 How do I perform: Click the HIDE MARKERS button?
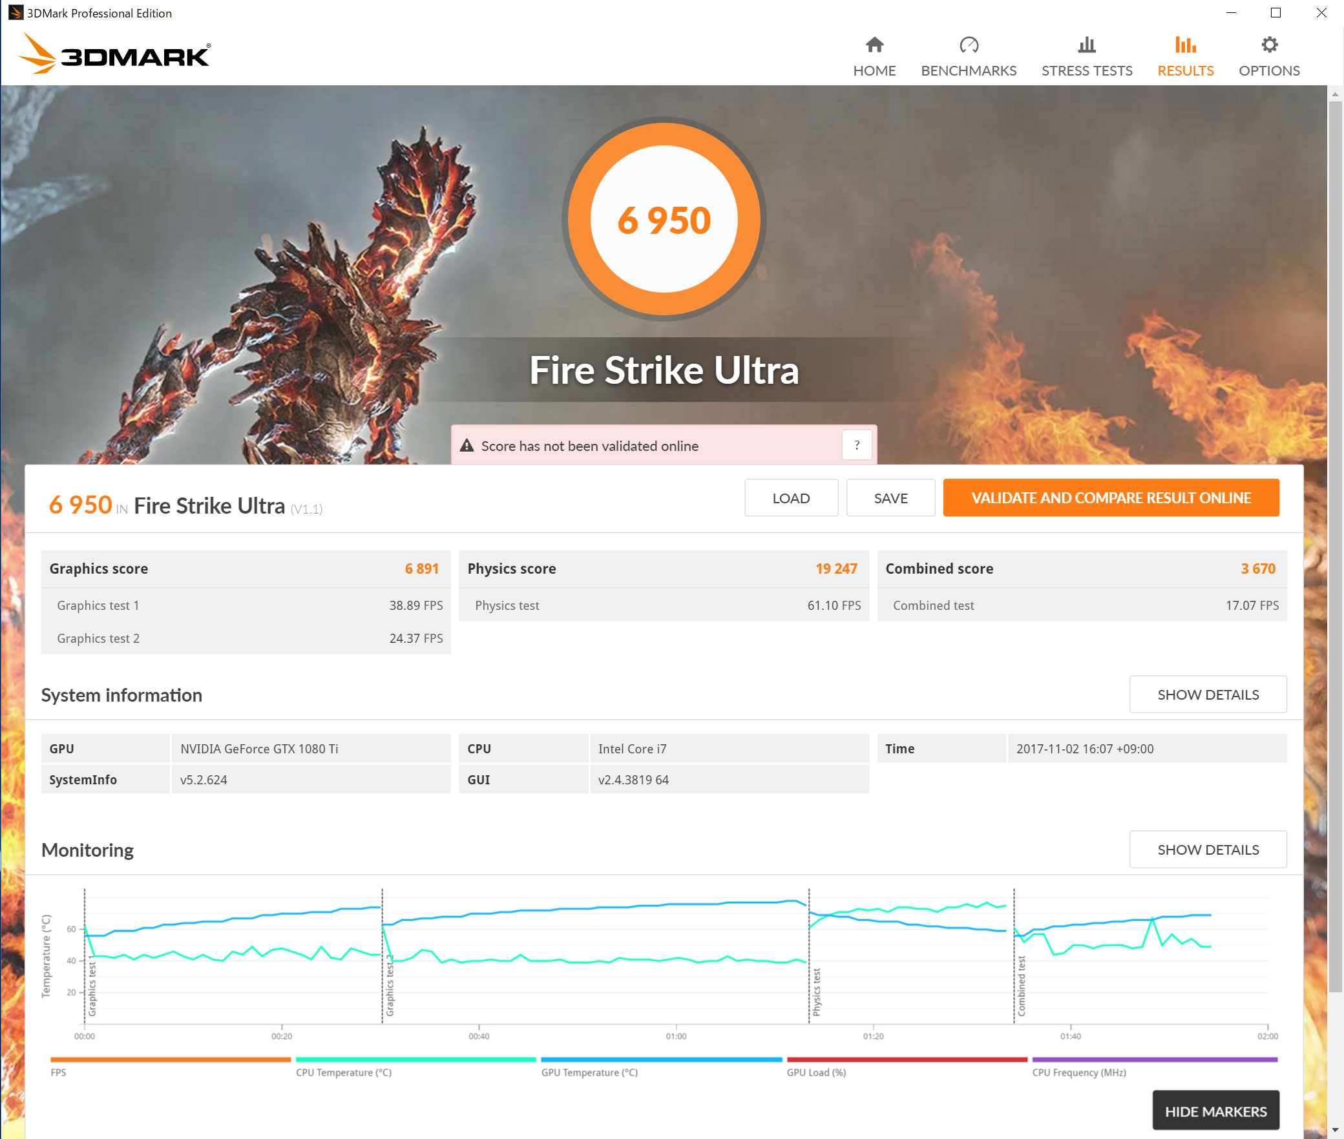click(x=1215, y=1111)
